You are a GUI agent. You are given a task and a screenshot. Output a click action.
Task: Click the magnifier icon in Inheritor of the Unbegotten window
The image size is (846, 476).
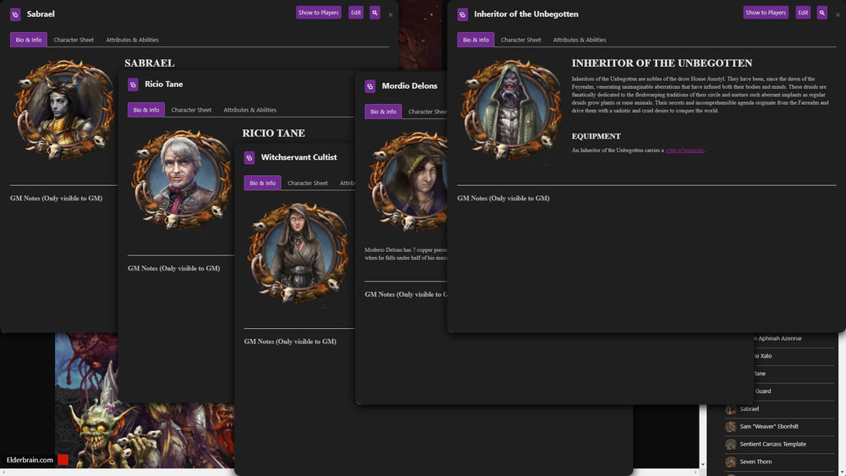coord(821,13)
